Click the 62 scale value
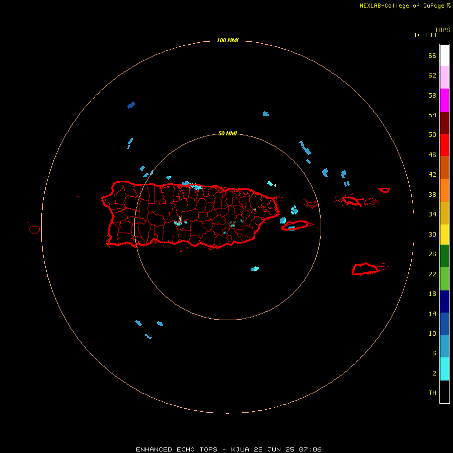Viewport: 453px width, 453px height. point(432,75)
